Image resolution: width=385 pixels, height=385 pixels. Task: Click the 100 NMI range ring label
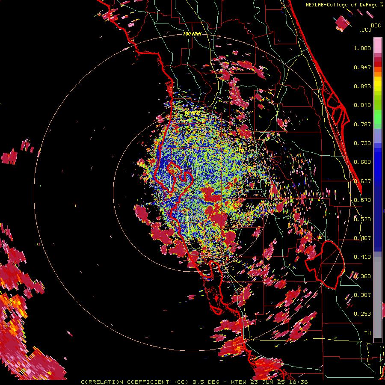pos(192,34)
